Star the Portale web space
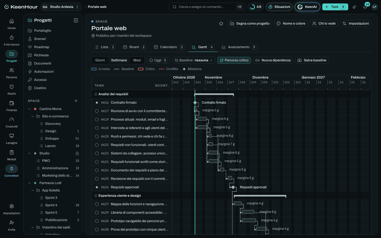 tap(221, 24)
